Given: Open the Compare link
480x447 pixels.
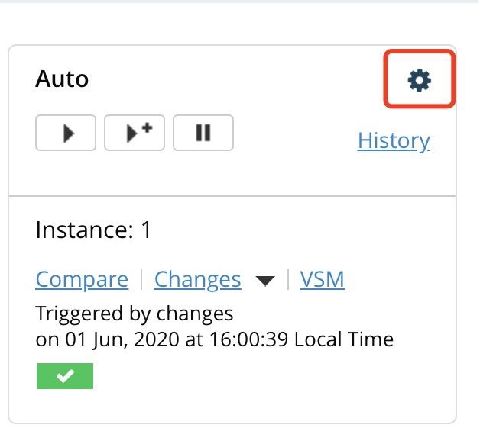Looking at the screenshot, I should pos(82,279).
